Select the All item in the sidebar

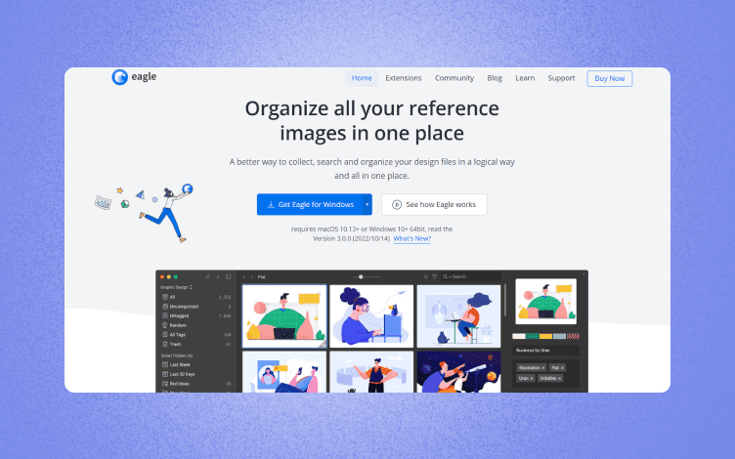(196, 297)
